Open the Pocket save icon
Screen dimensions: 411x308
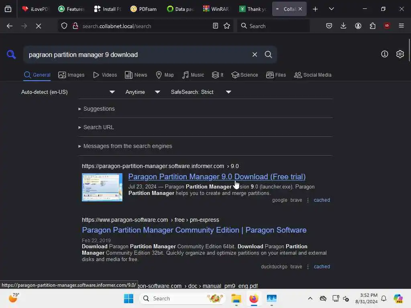coord(329,26)
